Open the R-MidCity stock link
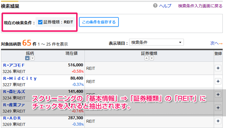The image size is (226, 128). click(x=20, y=78)
